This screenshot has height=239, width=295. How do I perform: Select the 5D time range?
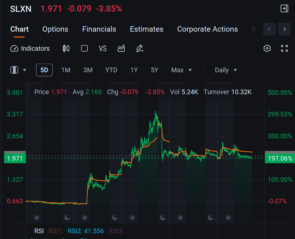(x=44, y=70)
